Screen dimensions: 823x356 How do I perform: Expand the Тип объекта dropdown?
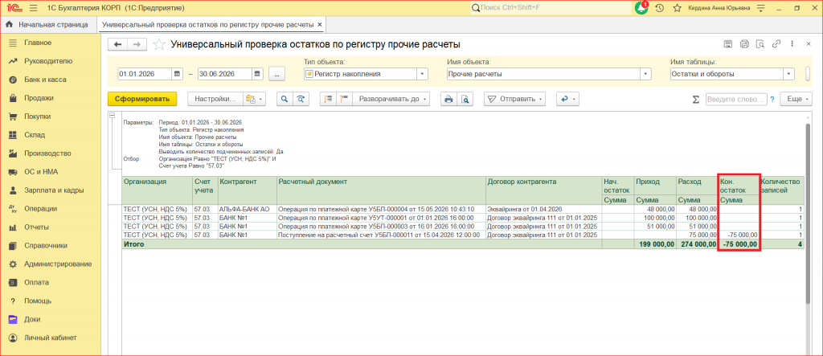[423, 74]
